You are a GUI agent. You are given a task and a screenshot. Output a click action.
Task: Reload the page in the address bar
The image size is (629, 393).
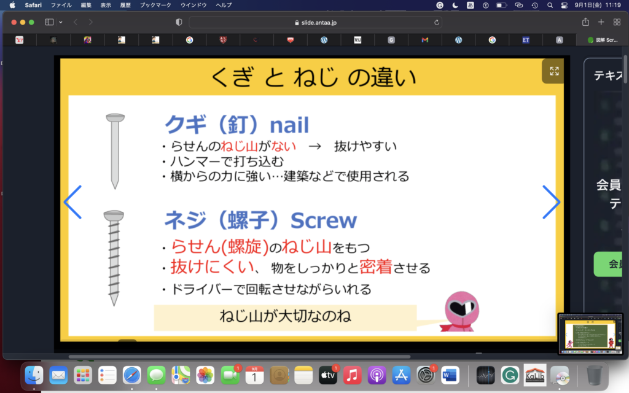pyautogui.click(x=437, y=22)
